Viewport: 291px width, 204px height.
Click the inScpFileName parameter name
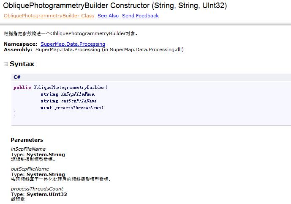(28, 149)
